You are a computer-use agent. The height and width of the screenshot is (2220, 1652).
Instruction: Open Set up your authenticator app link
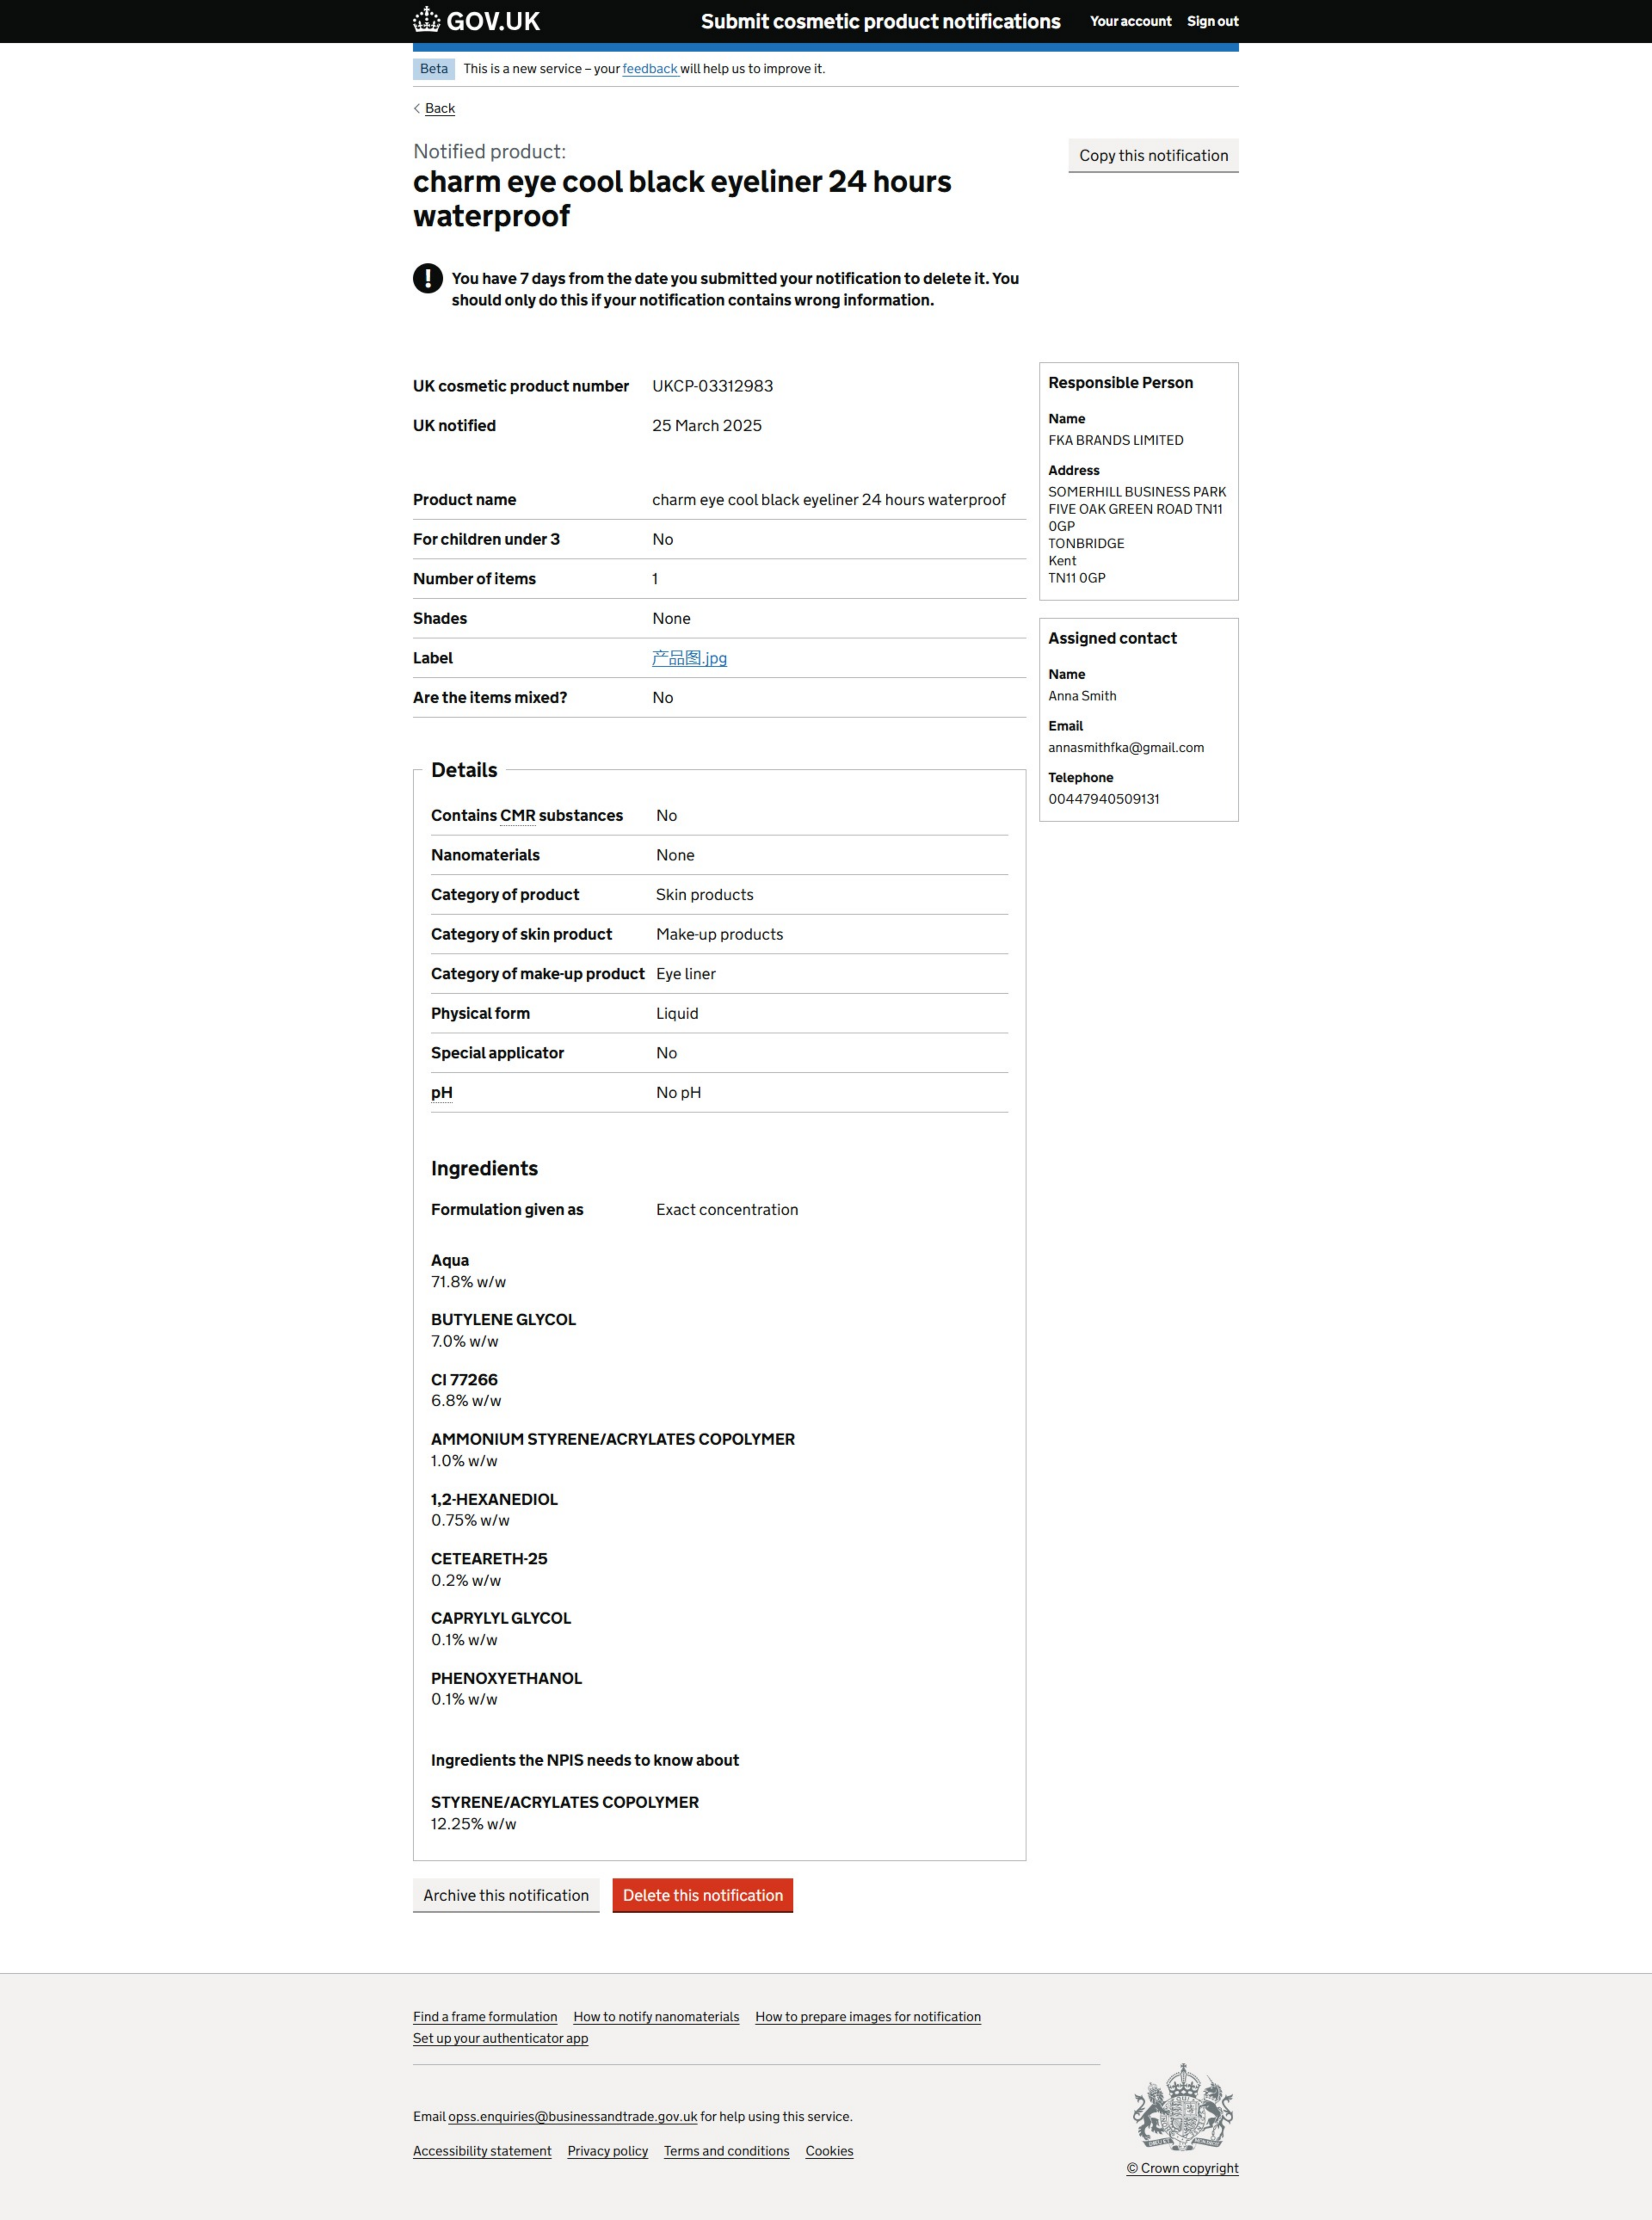[x=500, y=2038]
